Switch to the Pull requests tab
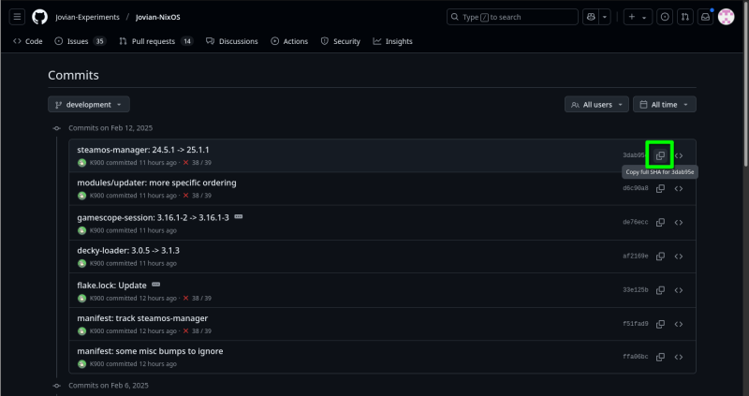749x396 pixels. 155,41
